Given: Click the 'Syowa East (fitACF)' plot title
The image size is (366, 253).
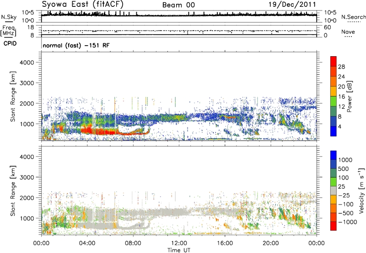Looking at the screenshot, I should [83, 5].
